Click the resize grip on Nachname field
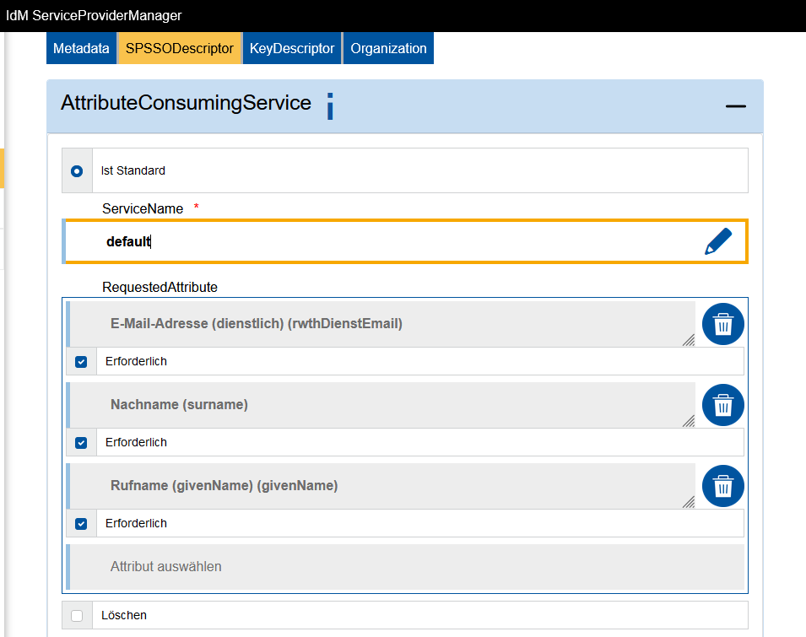806x637 pixels. pos(689,421)
